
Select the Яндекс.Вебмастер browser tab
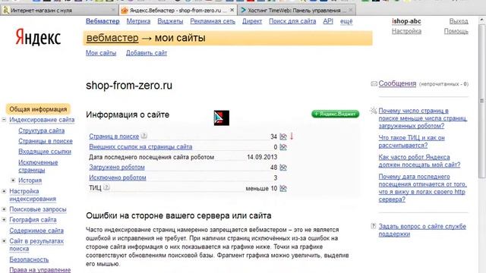(178, 10)
